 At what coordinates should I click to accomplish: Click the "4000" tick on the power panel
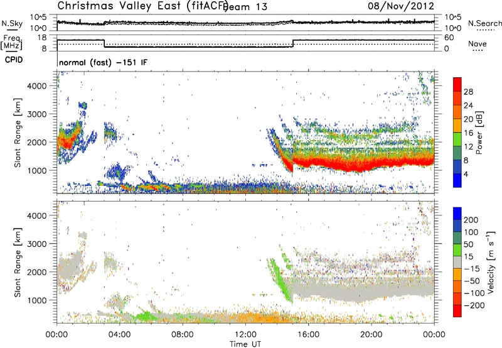(37, 86)
